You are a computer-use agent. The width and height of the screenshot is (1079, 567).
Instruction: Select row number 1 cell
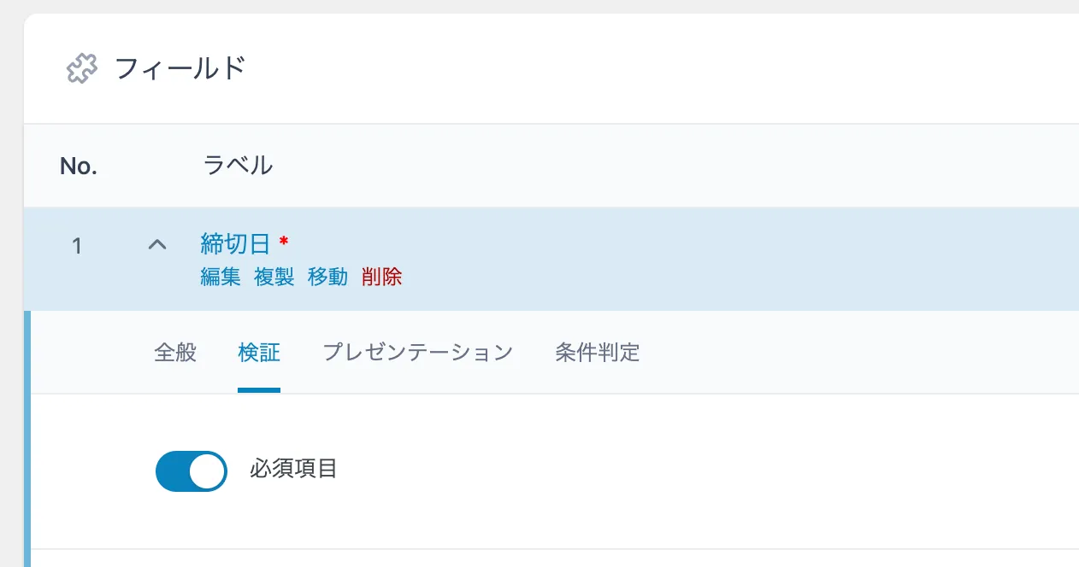77,247
